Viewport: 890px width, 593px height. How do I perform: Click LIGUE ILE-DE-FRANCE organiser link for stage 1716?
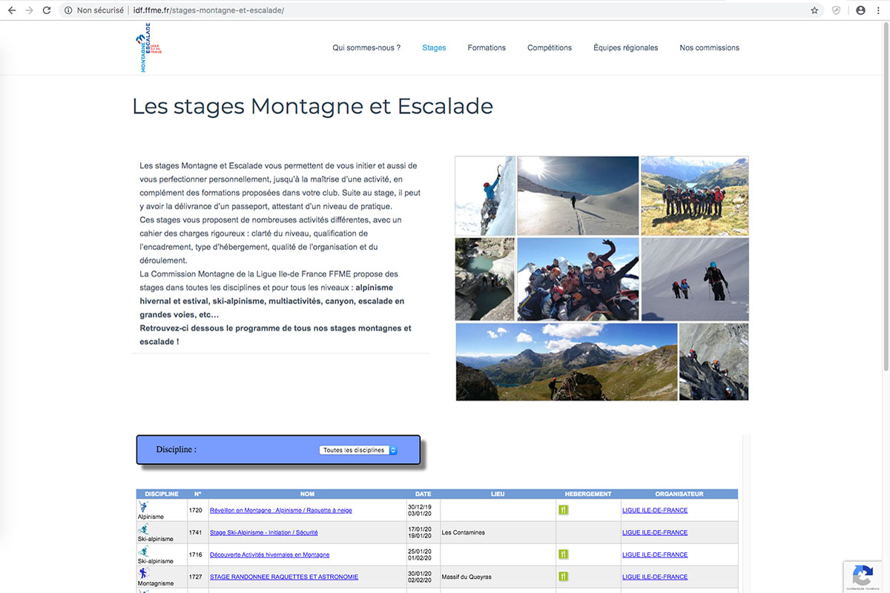tap(655, 554)
